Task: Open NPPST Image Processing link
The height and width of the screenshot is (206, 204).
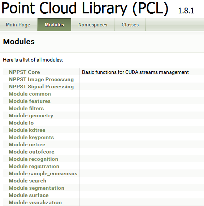Action: click(x=41, y=80)
